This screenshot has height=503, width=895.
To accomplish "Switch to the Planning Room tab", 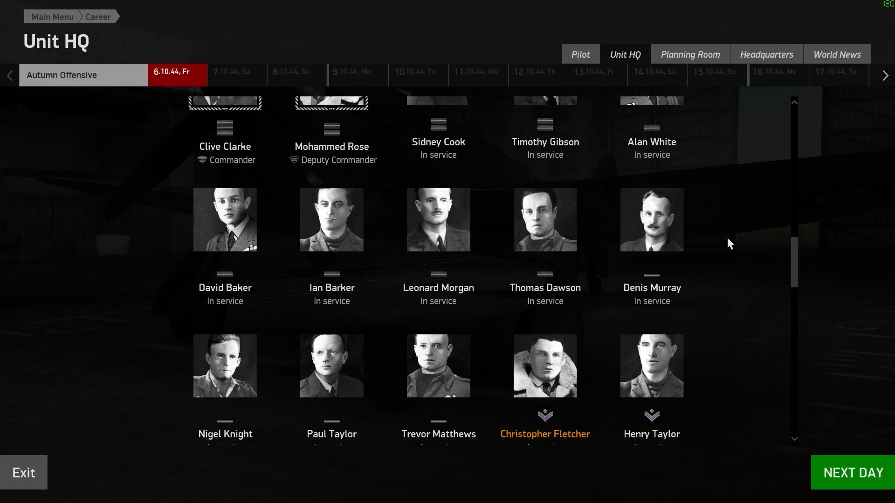I will point(690,54).
